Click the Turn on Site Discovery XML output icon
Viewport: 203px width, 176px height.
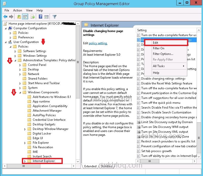pyautogui.click(x=139, y=132)
